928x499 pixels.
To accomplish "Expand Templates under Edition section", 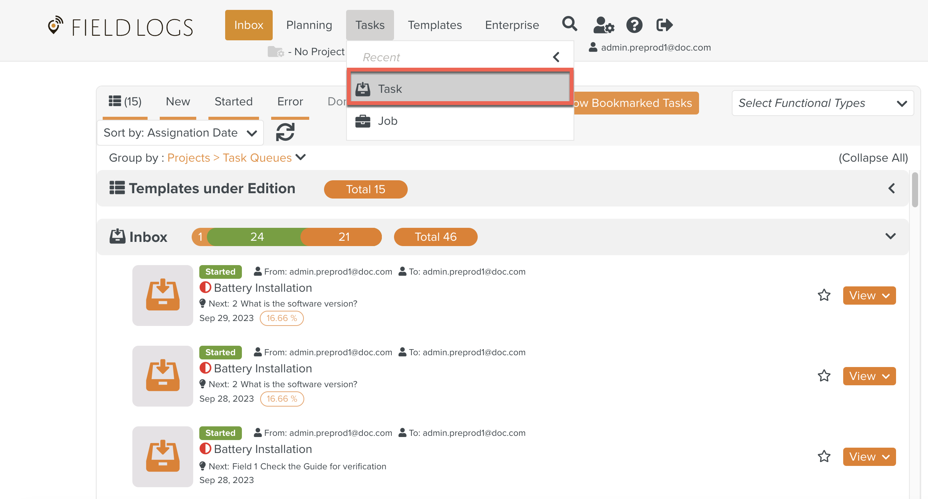I will tap(891, 188).
